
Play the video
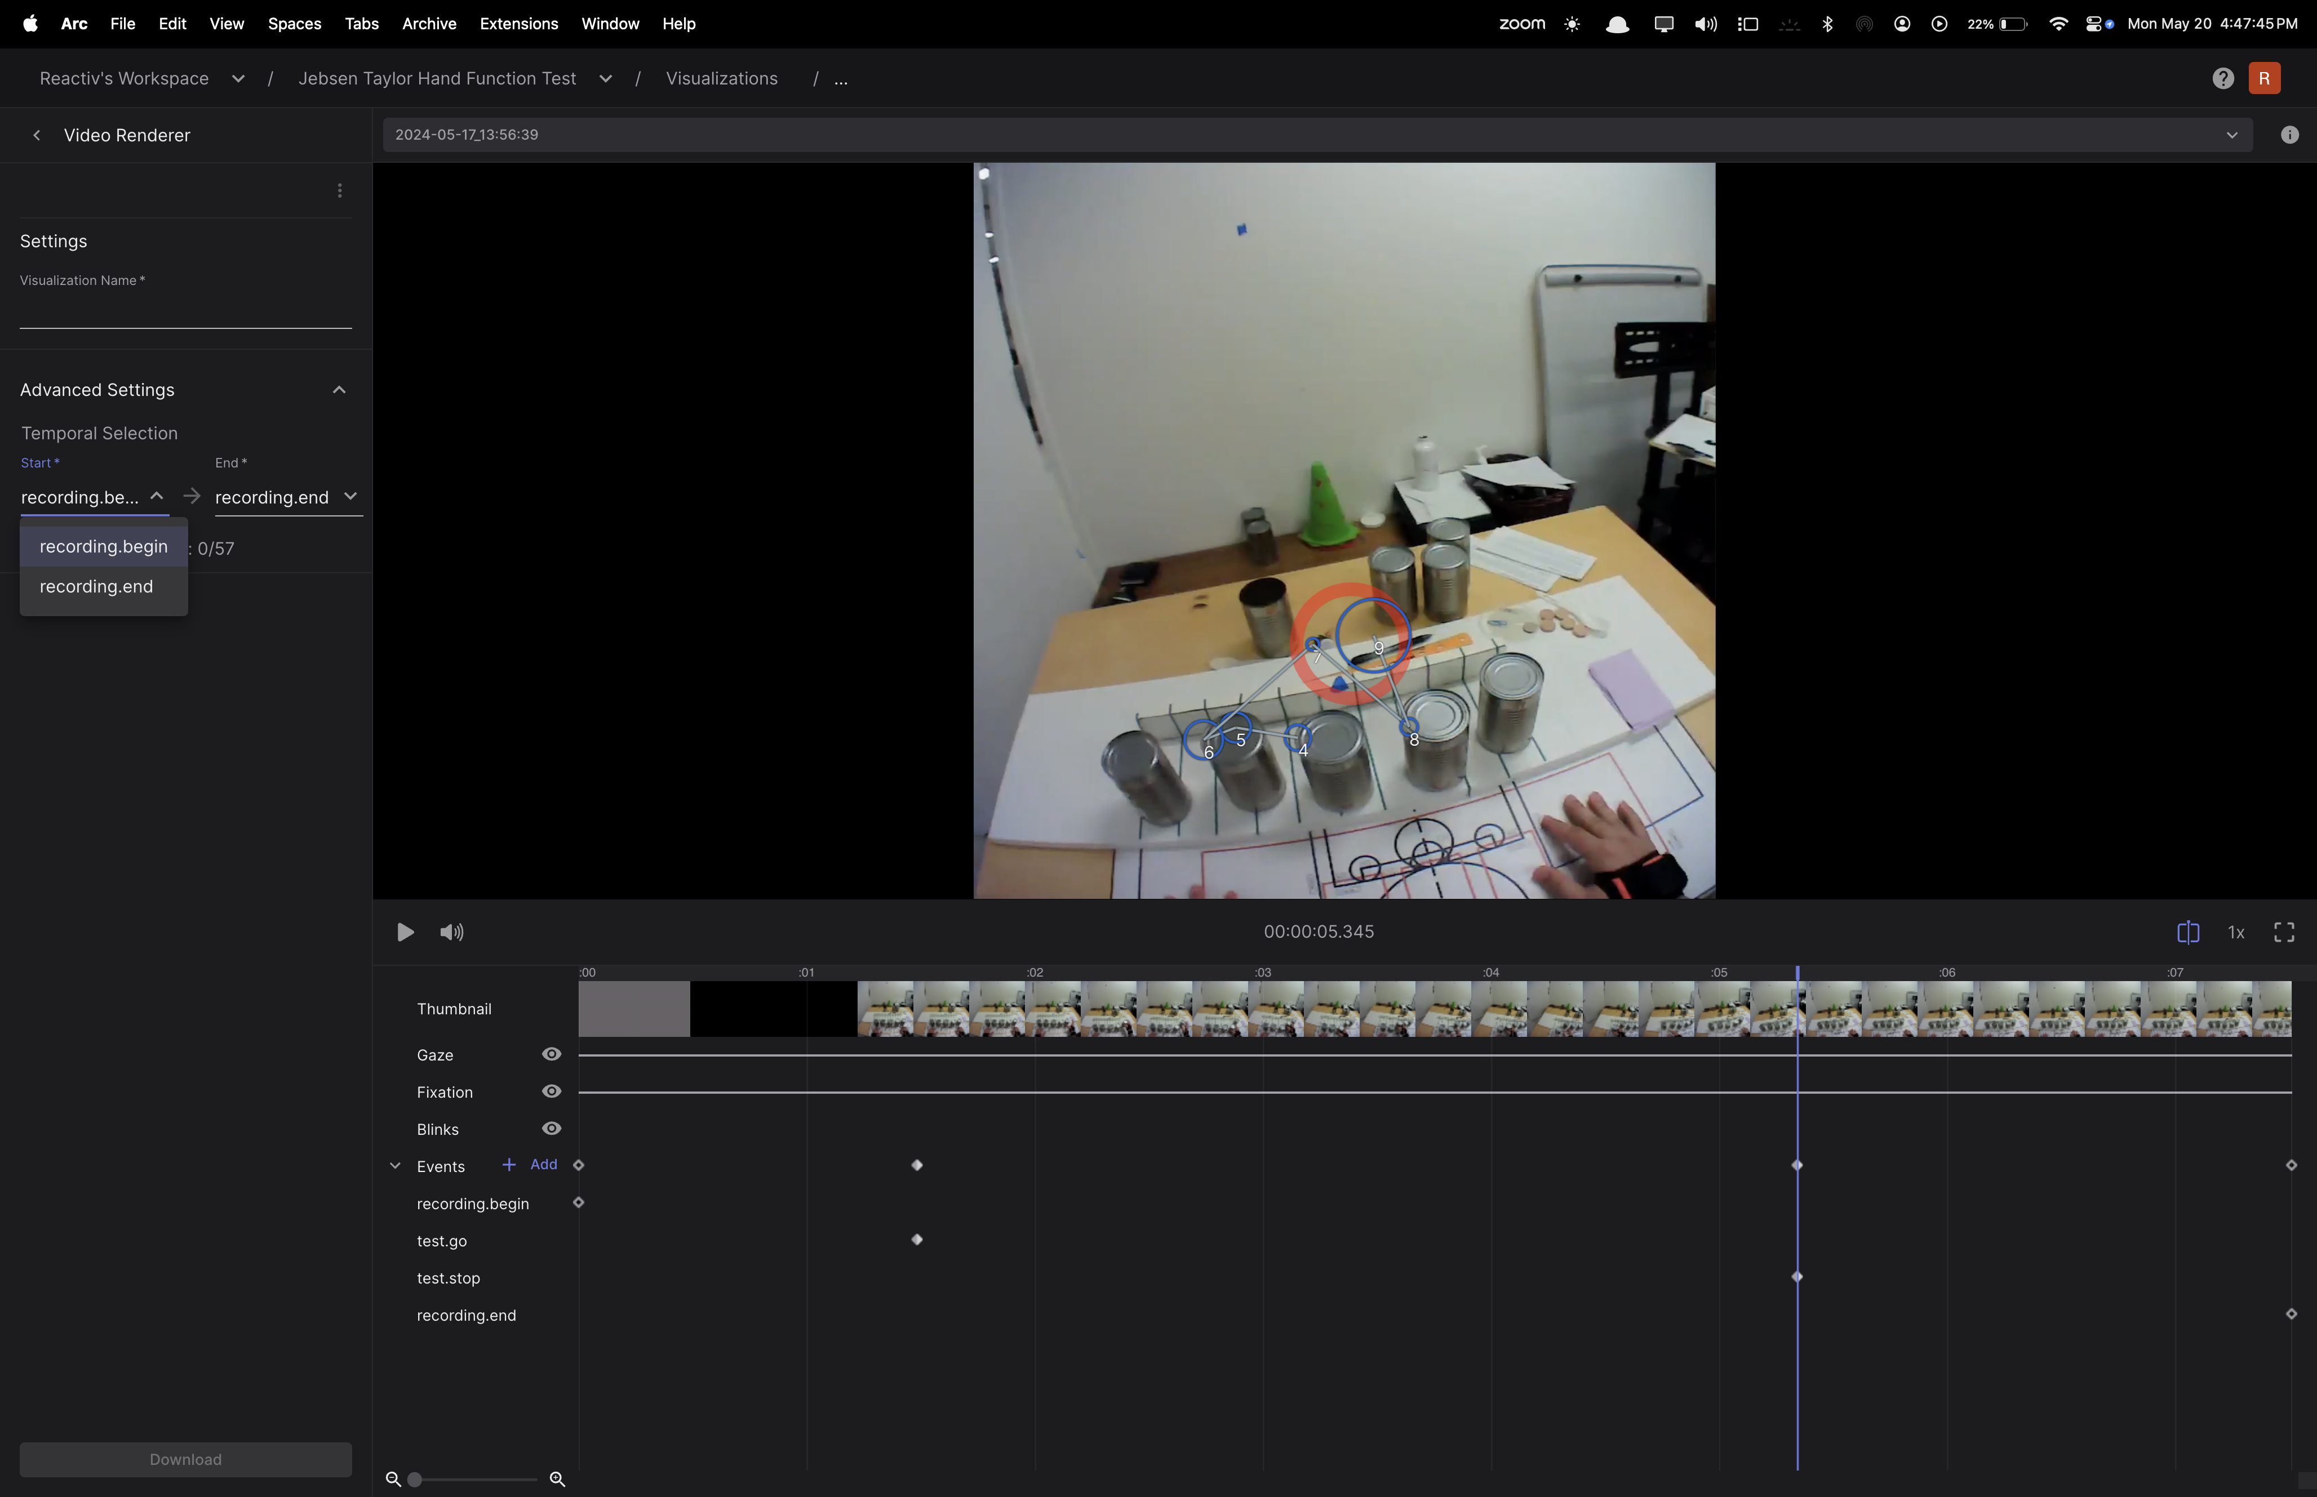click(406, 932)
